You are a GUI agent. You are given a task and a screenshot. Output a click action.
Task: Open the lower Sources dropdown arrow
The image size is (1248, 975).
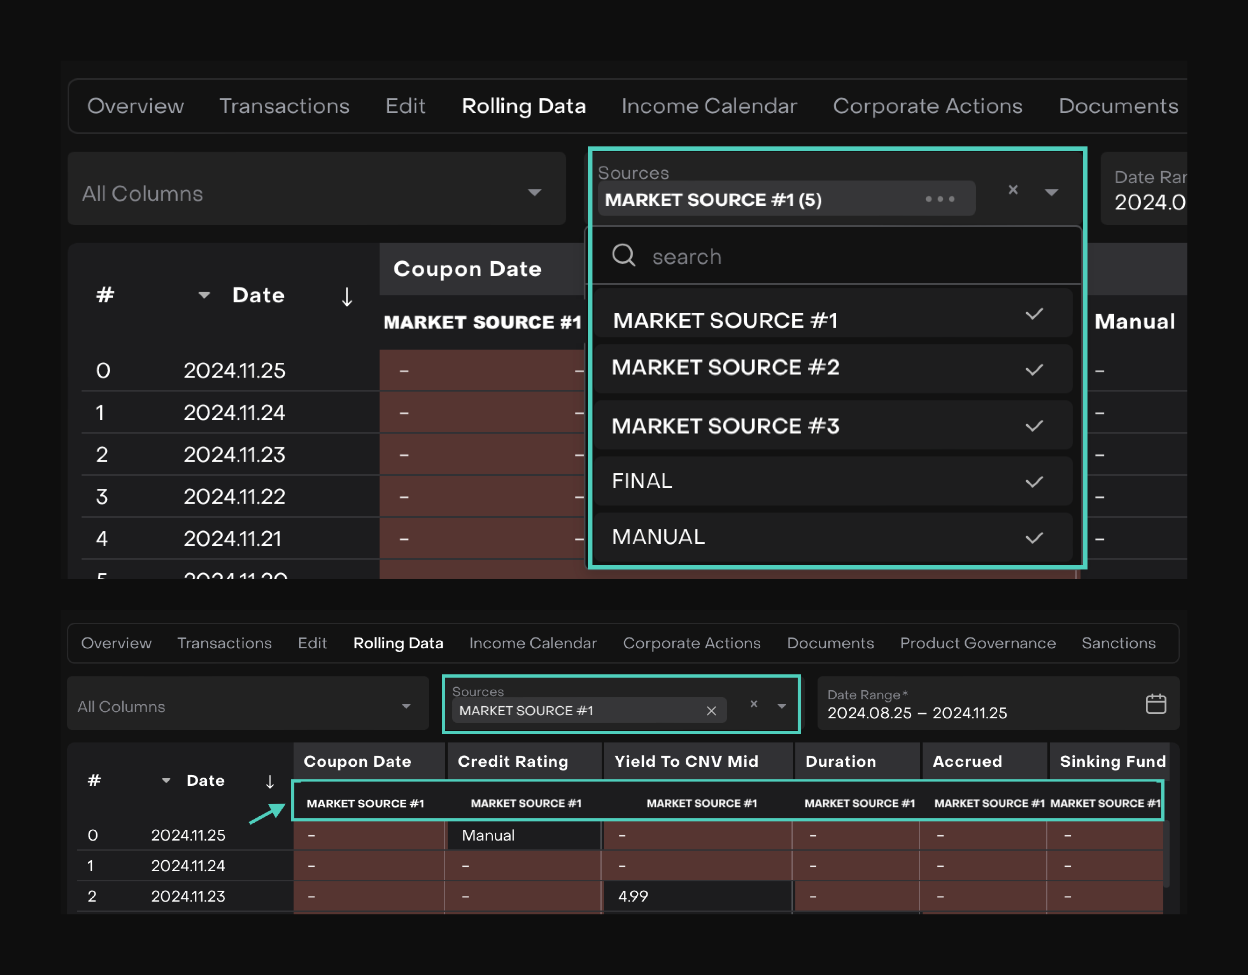tap(781, 706)
